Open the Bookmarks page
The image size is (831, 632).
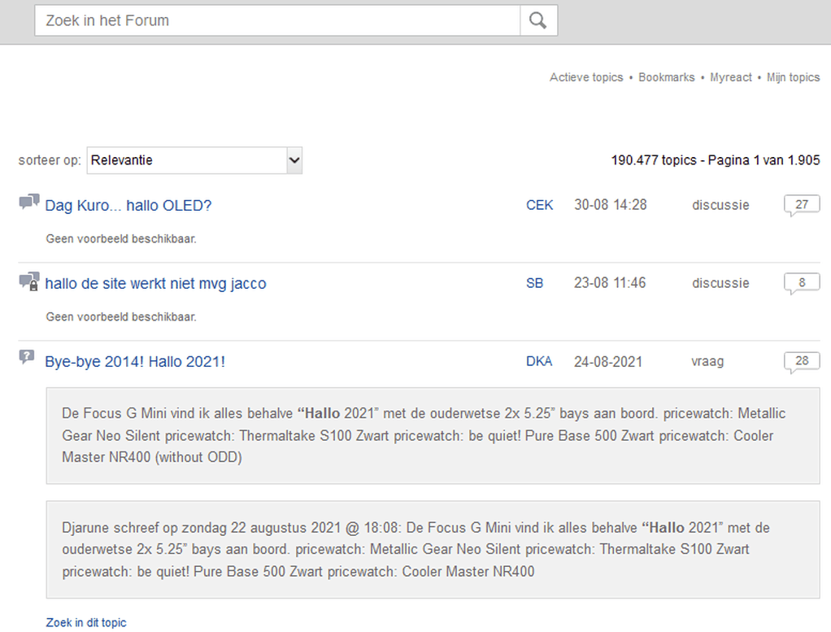[667, 77]
